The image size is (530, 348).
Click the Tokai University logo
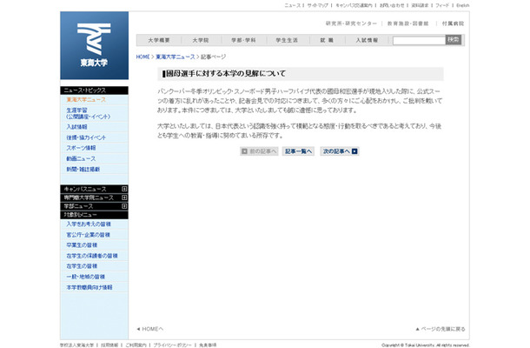coord(95,45)
